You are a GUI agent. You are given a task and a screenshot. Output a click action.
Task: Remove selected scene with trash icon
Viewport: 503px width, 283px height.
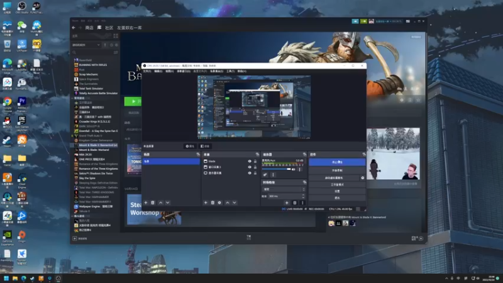(x=153, y=203)
